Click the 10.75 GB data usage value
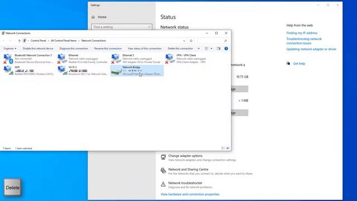Screen dimensions: 357x201 [x=242, y=77]
